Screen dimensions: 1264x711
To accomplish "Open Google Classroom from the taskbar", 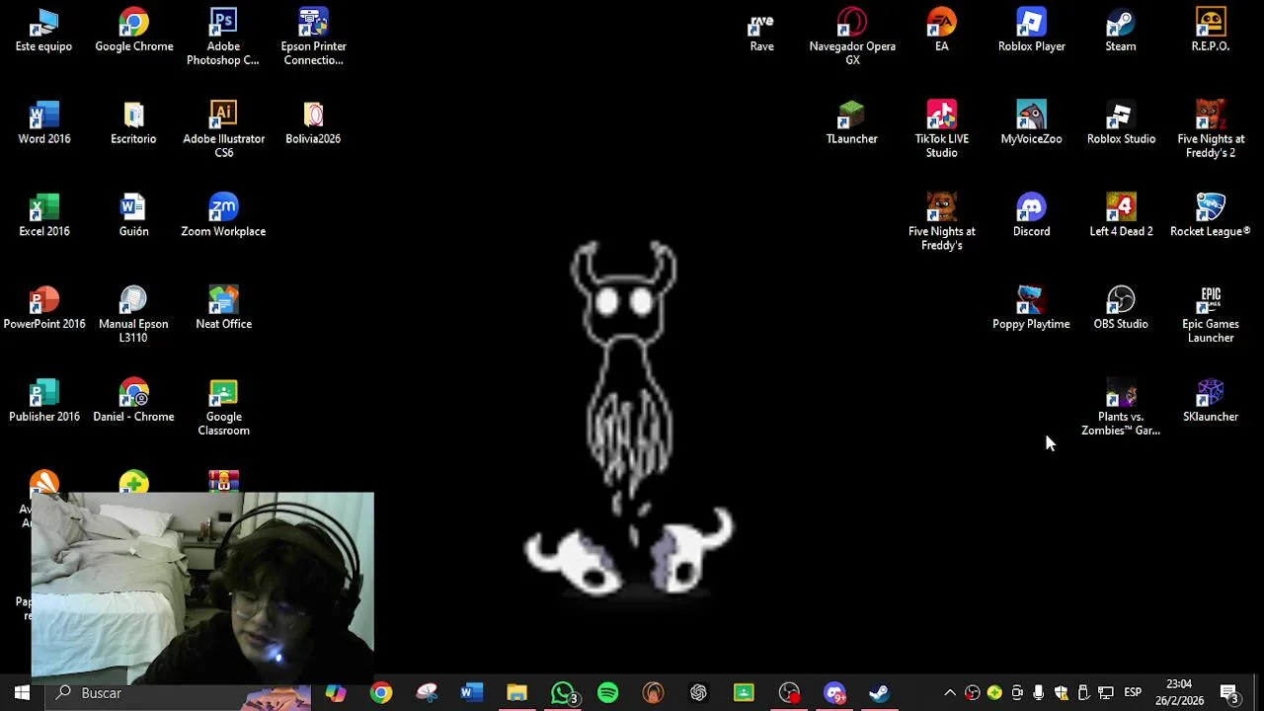I will pyautogui.click(x=744, y=693).
